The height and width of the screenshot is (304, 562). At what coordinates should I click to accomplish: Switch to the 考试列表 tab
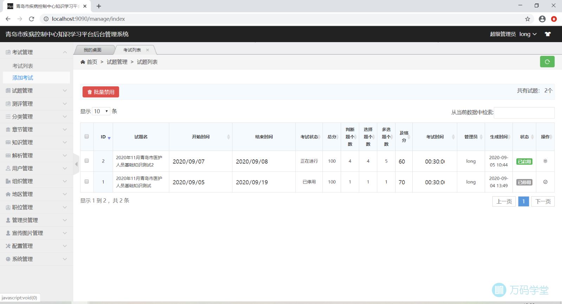[x=132, y=50]
